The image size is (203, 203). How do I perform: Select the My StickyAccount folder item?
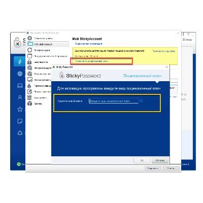(48, 44)
